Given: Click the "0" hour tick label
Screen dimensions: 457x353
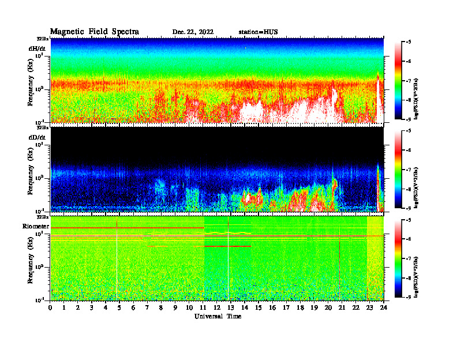Looking at the screenshot, I should [50, 308].
